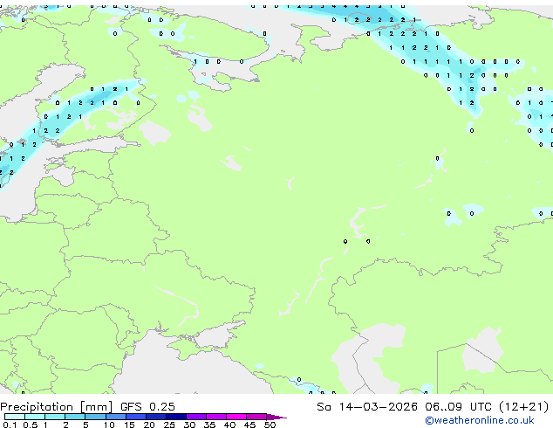Select the 1–2 mm legend swatch

[x=55, y=417]
